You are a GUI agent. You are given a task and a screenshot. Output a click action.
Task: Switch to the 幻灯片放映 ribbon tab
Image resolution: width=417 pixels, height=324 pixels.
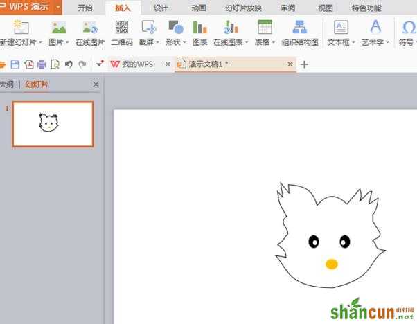243,8
